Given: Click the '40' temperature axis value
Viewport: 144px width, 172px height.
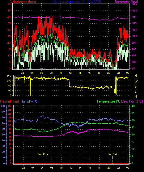Looking at the screenshot, I should click(x=133, y=106).
